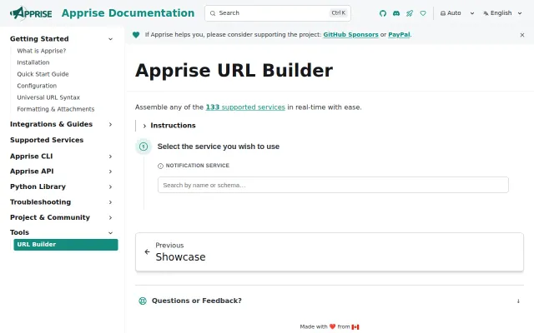This screenshot has height=333, width=534.
Task: Open the Configuration page
Action: click(x=37, y=86)
